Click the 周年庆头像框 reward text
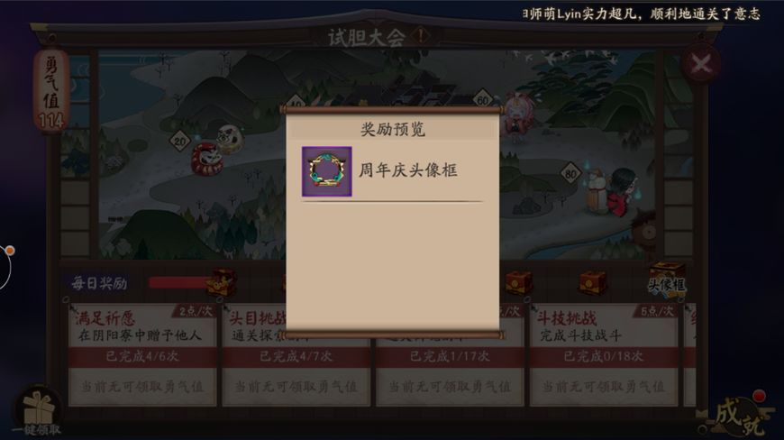 (x=408, y=170)
